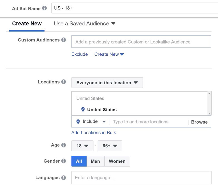Click Browse locations button
The image size is (218, 188).
[199, 122]
